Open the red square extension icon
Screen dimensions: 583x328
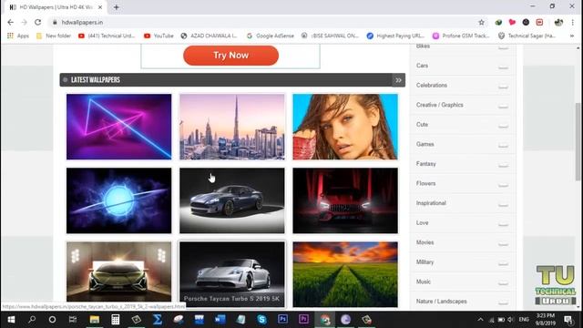pos(539,22)
